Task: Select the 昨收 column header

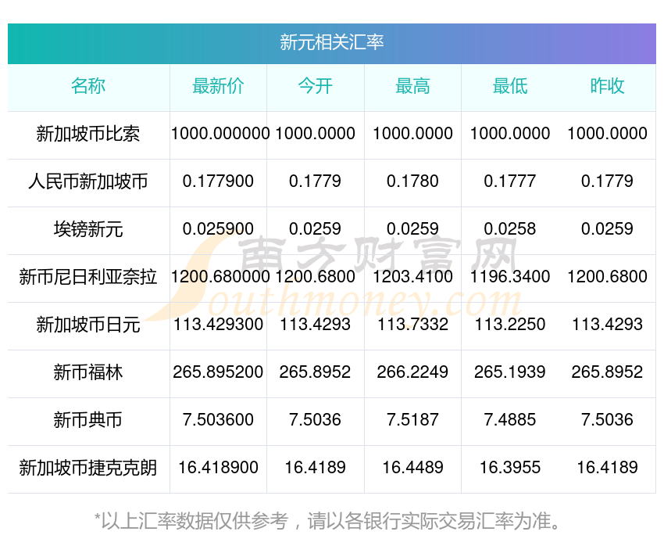Action: (607, 86)
